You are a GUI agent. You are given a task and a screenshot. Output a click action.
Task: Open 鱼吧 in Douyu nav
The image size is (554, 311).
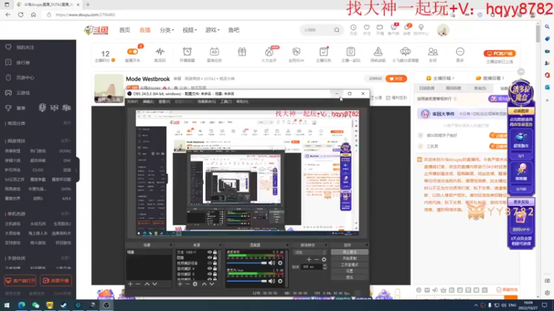[x=233, y=30]
